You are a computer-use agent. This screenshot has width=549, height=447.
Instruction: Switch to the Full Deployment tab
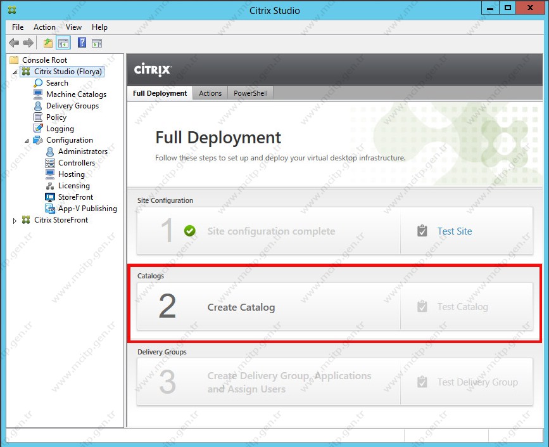pos(160,93)
